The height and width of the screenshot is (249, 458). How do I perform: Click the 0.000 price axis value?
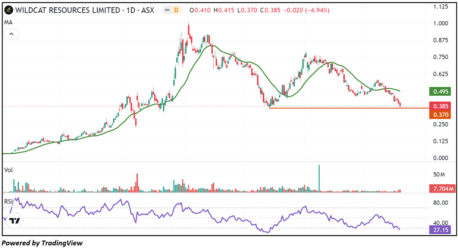coord(440,158)
